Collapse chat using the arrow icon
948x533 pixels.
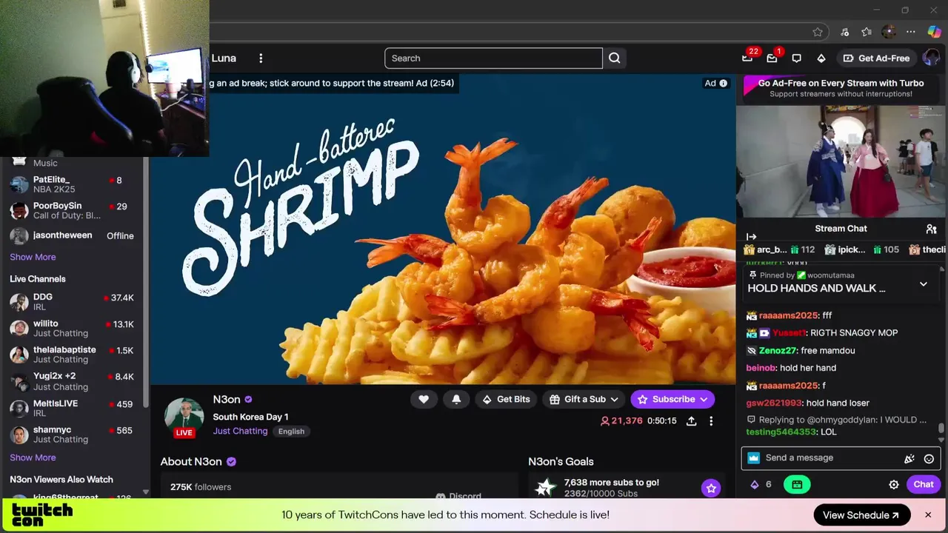tap(751, 237)
